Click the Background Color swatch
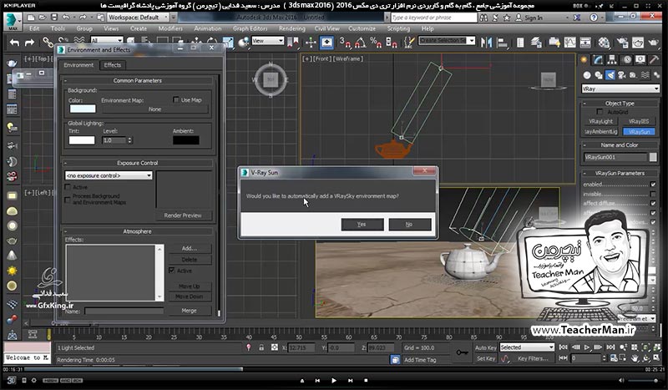The width and height of the screenshot is (668, 390). (x=83, y=109)
